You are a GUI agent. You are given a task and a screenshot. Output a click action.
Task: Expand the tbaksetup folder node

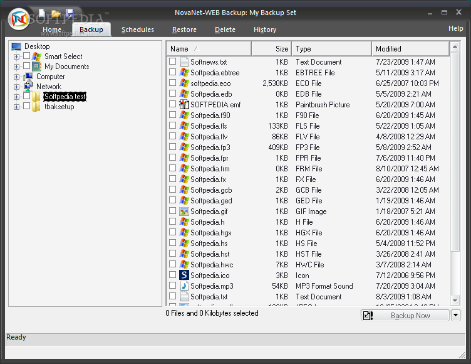click(x=16, y=107)
